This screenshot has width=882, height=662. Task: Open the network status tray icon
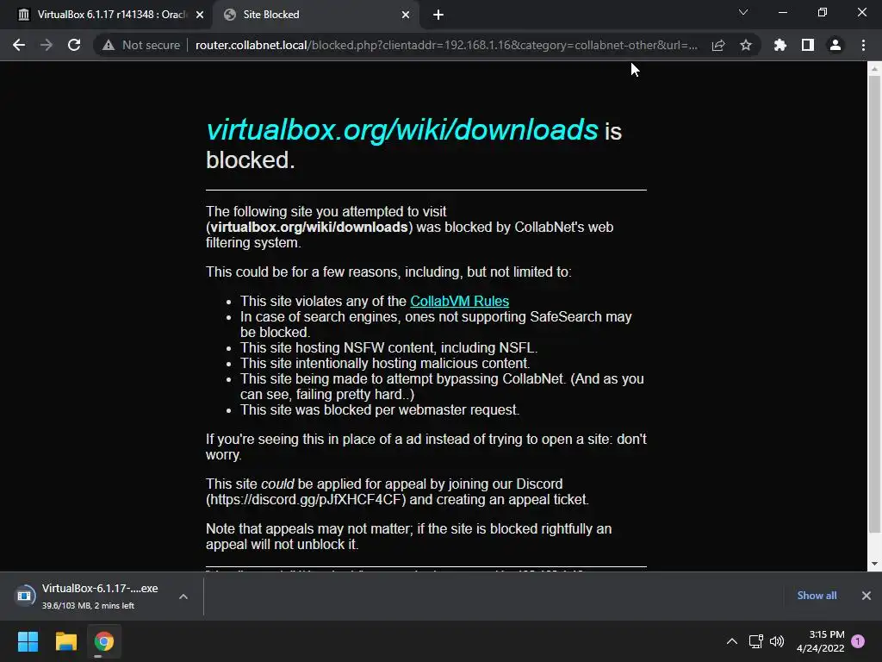coord(756,641)
